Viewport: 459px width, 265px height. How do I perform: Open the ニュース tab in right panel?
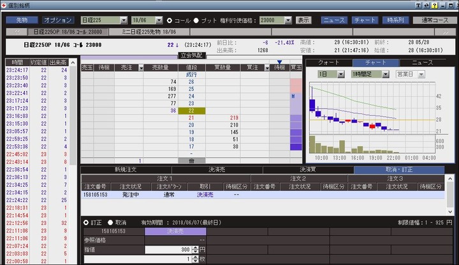tap(423, 62)
